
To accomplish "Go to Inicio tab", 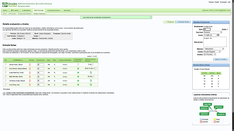I will (5, 11).
